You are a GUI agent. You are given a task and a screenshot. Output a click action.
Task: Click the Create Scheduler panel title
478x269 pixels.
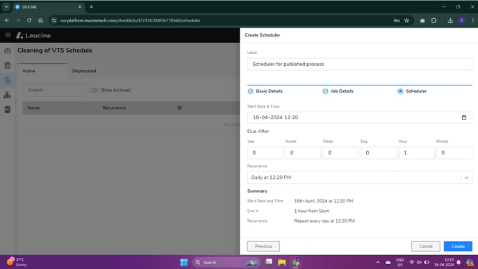click(263, 35)
